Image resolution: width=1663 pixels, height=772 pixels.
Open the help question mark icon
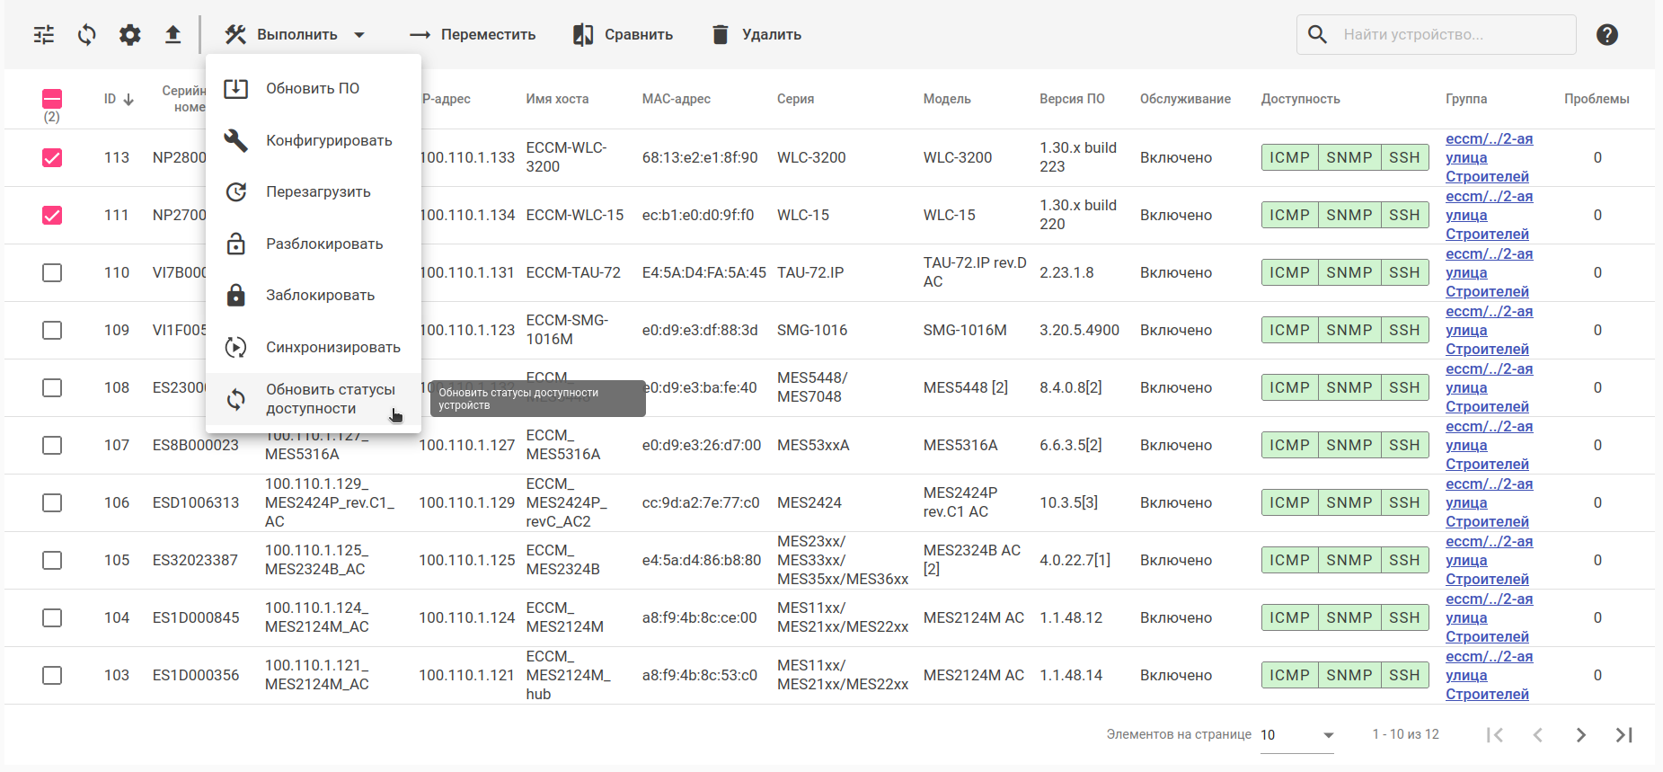(1606, 35)
